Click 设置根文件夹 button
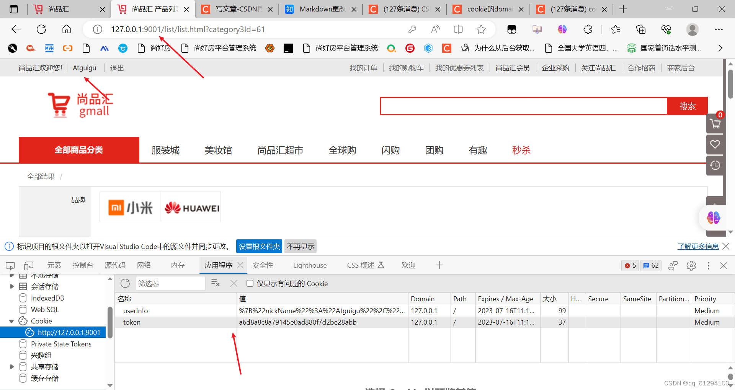Screen dimensions: 735x390 point(259,247)
